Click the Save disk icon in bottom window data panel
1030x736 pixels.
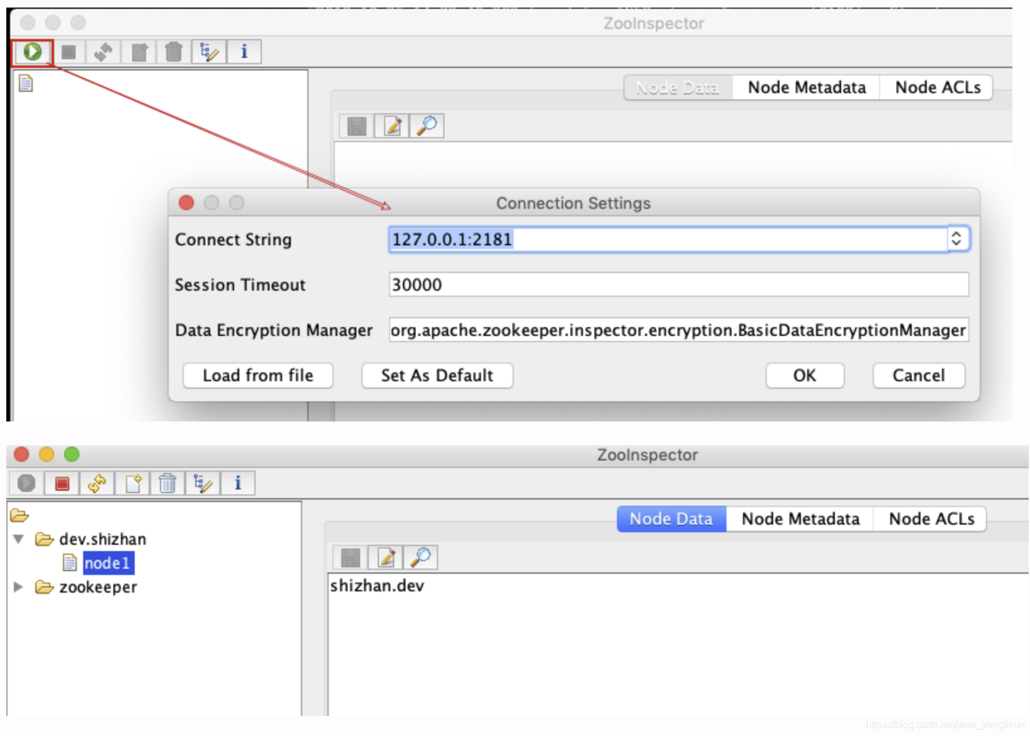click(350, 558)
